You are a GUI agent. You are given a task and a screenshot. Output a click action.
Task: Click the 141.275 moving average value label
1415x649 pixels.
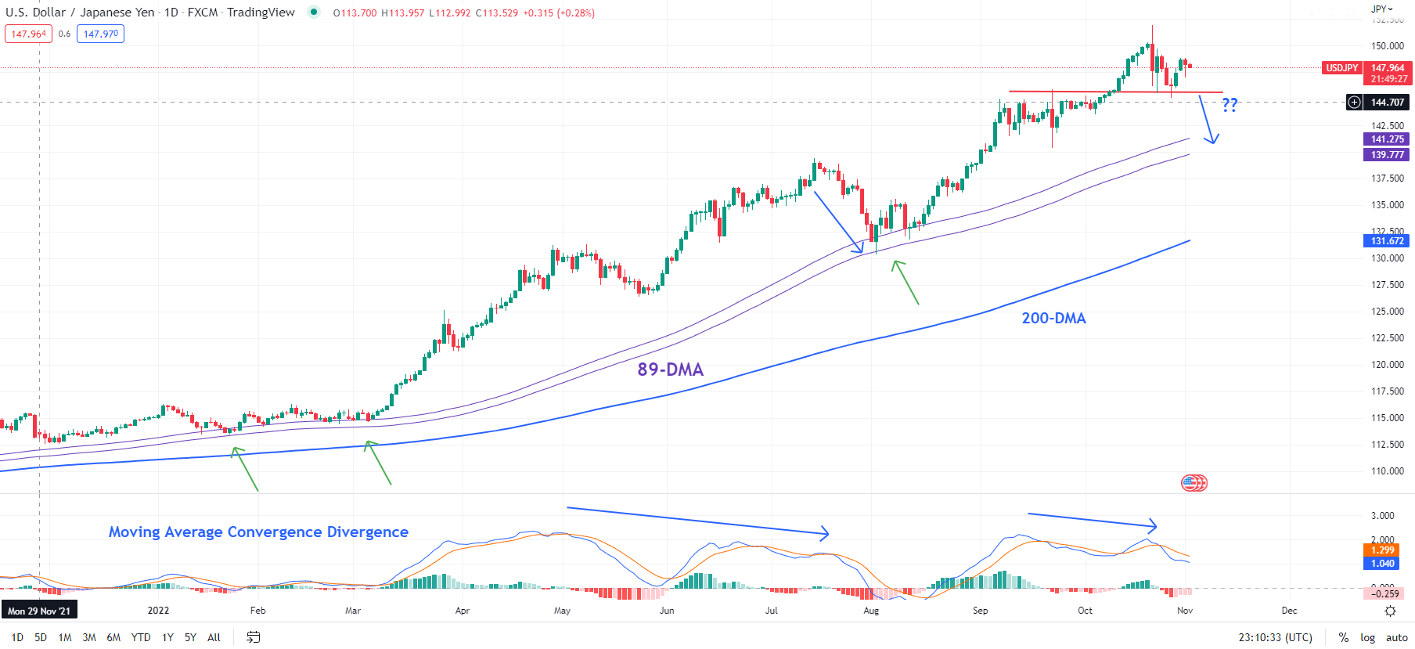click(x=1387, y=139)
